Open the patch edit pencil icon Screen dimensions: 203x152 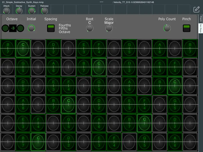[x=196, y=9]
